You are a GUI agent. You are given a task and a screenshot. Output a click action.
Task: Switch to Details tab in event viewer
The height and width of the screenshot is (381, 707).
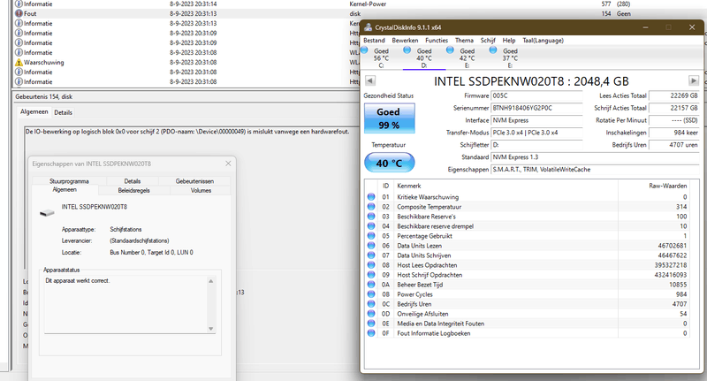click(63, 113)
